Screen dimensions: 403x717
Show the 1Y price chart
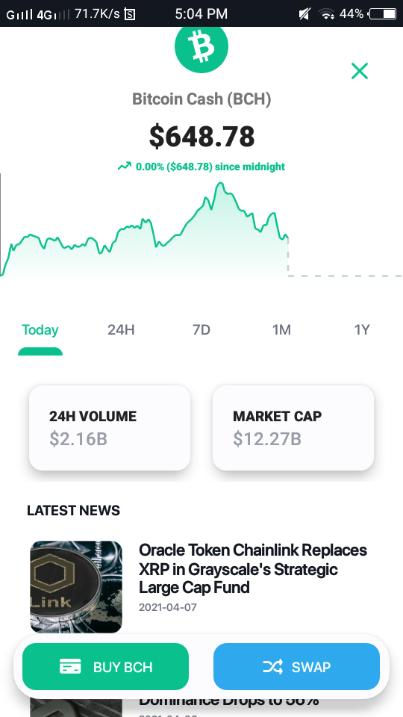coord(362,329)
